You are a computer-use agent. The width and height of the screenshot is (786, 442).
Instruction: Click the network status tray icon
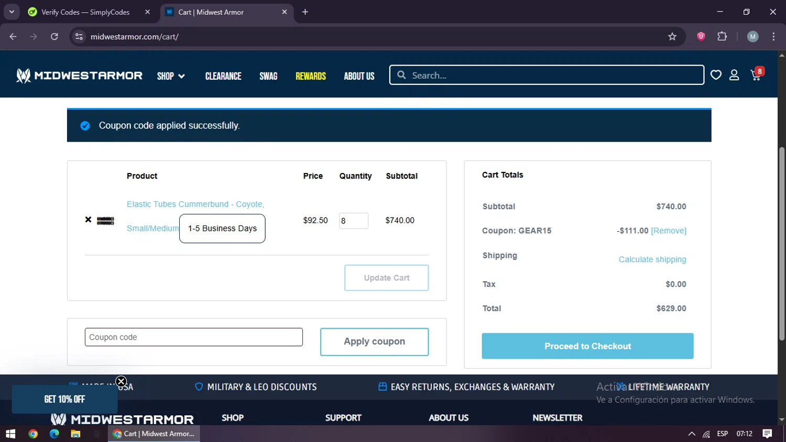point(706,434)
